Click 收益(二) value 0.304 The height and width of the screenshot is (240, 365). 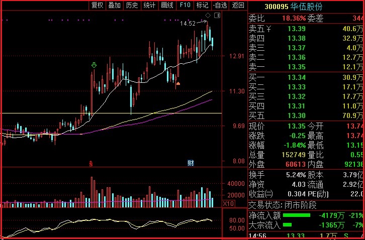[297, 194]
